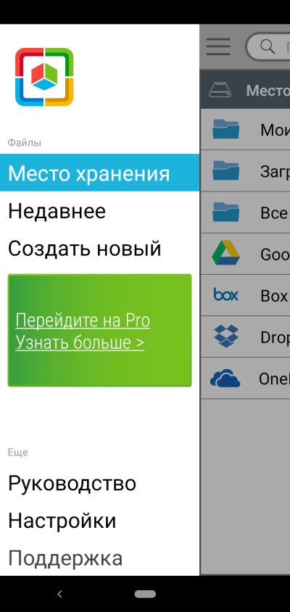Open the Box cloud icon
This screenshot has height=612, width=290.
(225, 294)
